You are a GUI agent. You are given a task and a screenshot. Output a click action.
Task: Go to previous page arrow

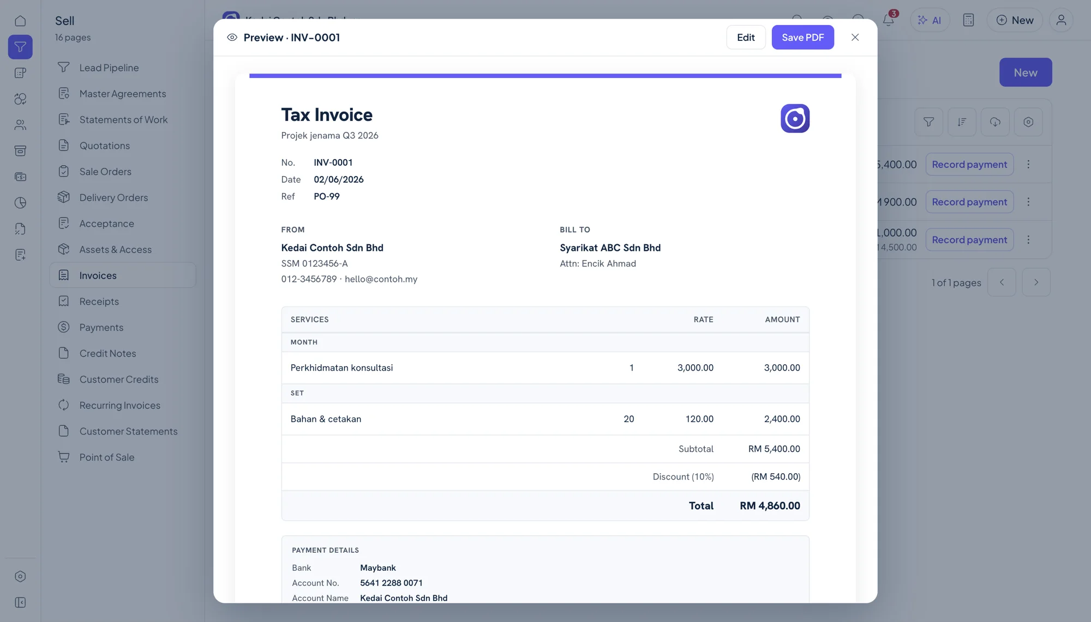[x=1002, y=282]
